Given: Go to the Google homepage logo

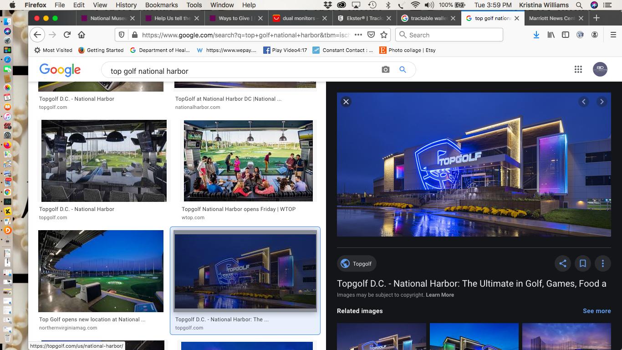Looking at the screenshot, I should 60,70.
